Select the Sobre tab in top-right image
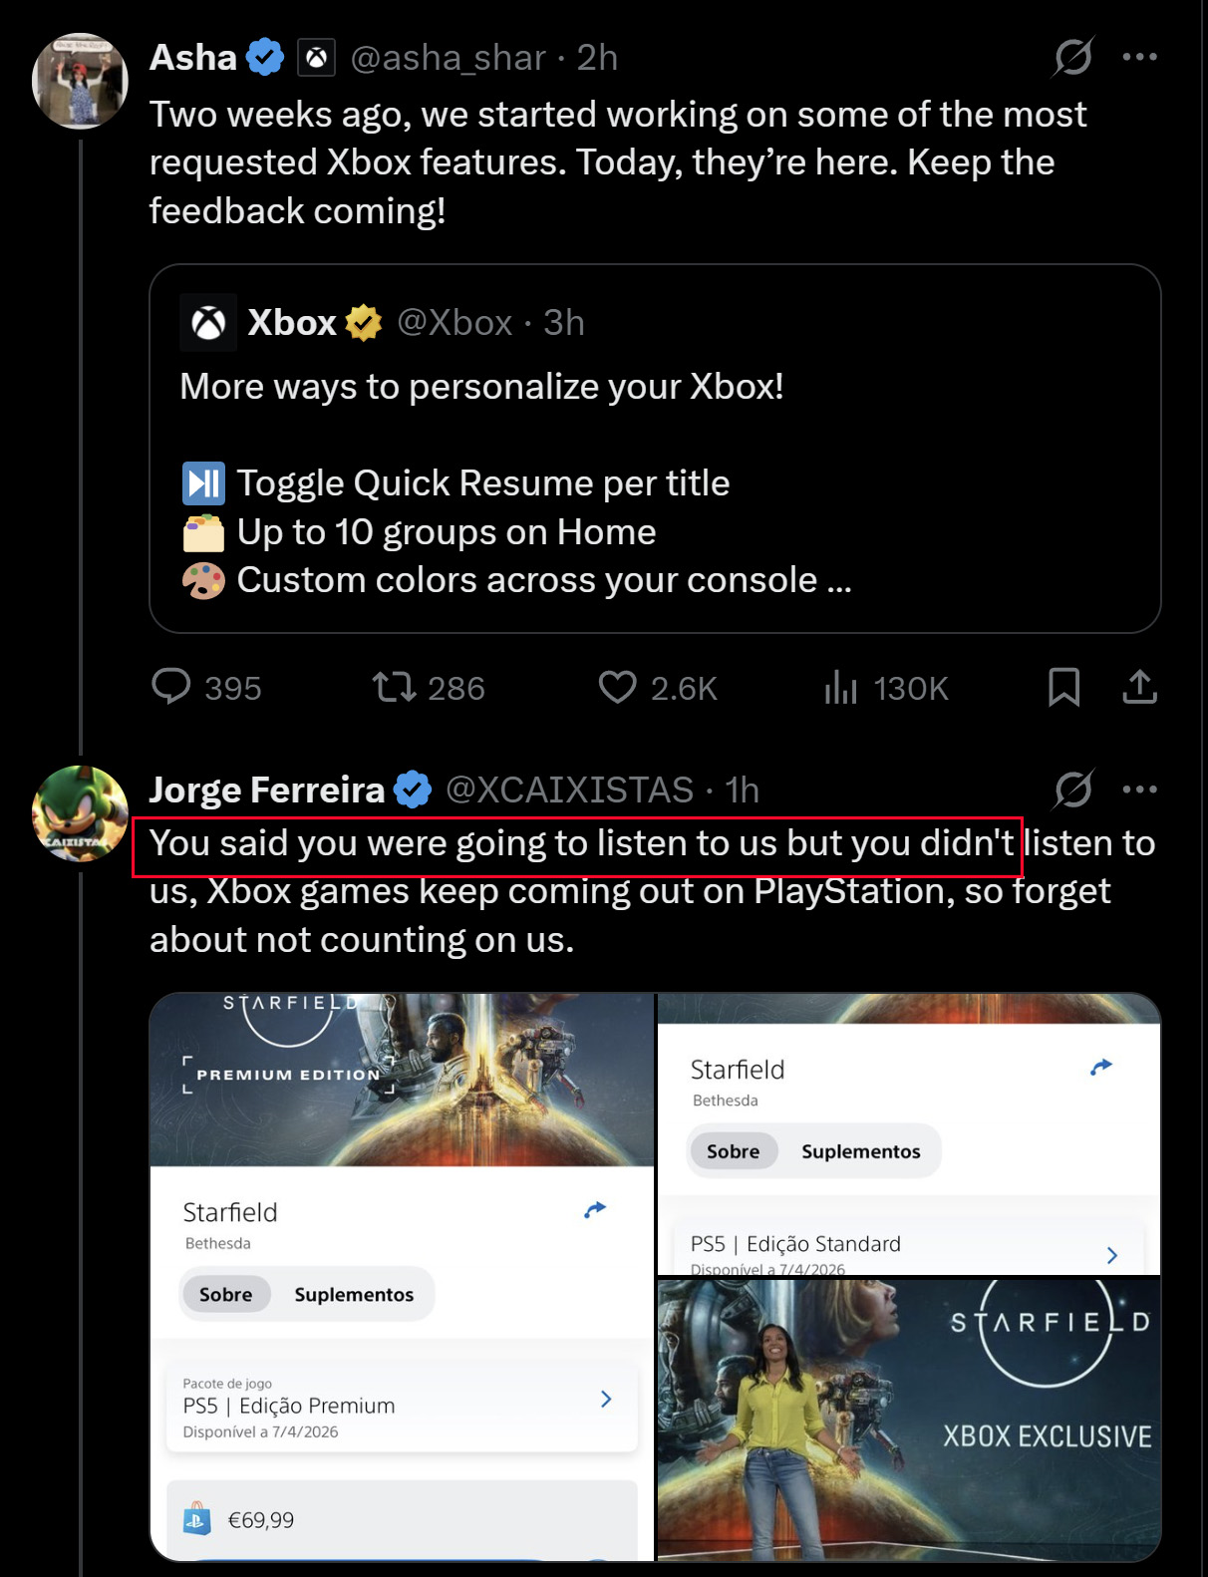The image size is (1208, 1577). (x=733, y=1151)
